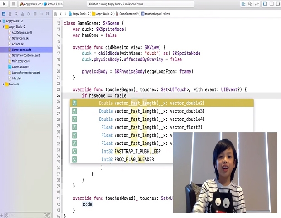
Task: Show only recent files filter
Action: click(x=45, y=215)
